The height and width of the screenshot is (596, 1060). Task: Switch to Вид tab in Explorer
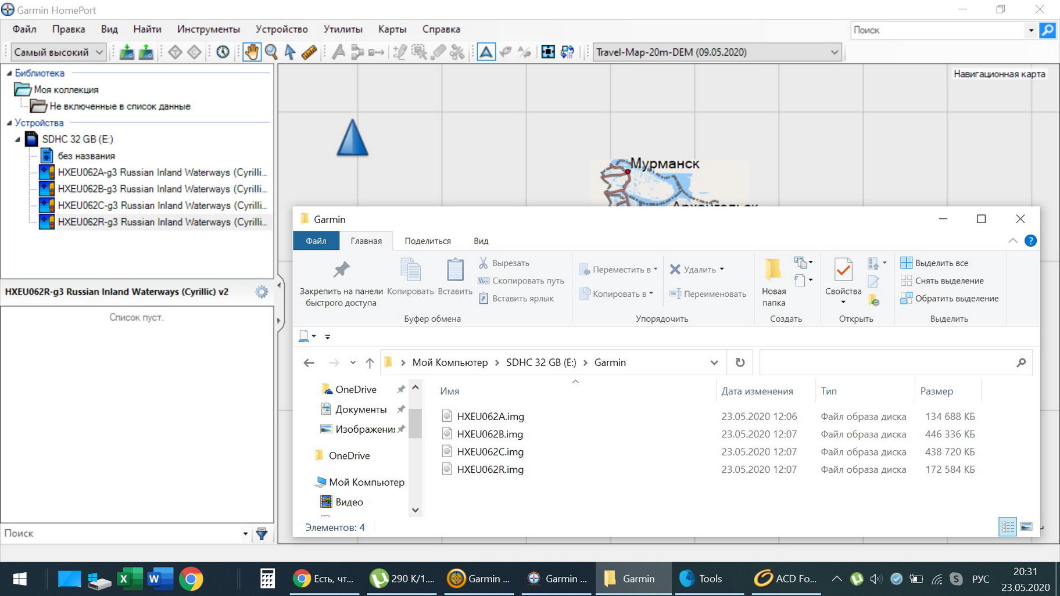pos(481,240)
